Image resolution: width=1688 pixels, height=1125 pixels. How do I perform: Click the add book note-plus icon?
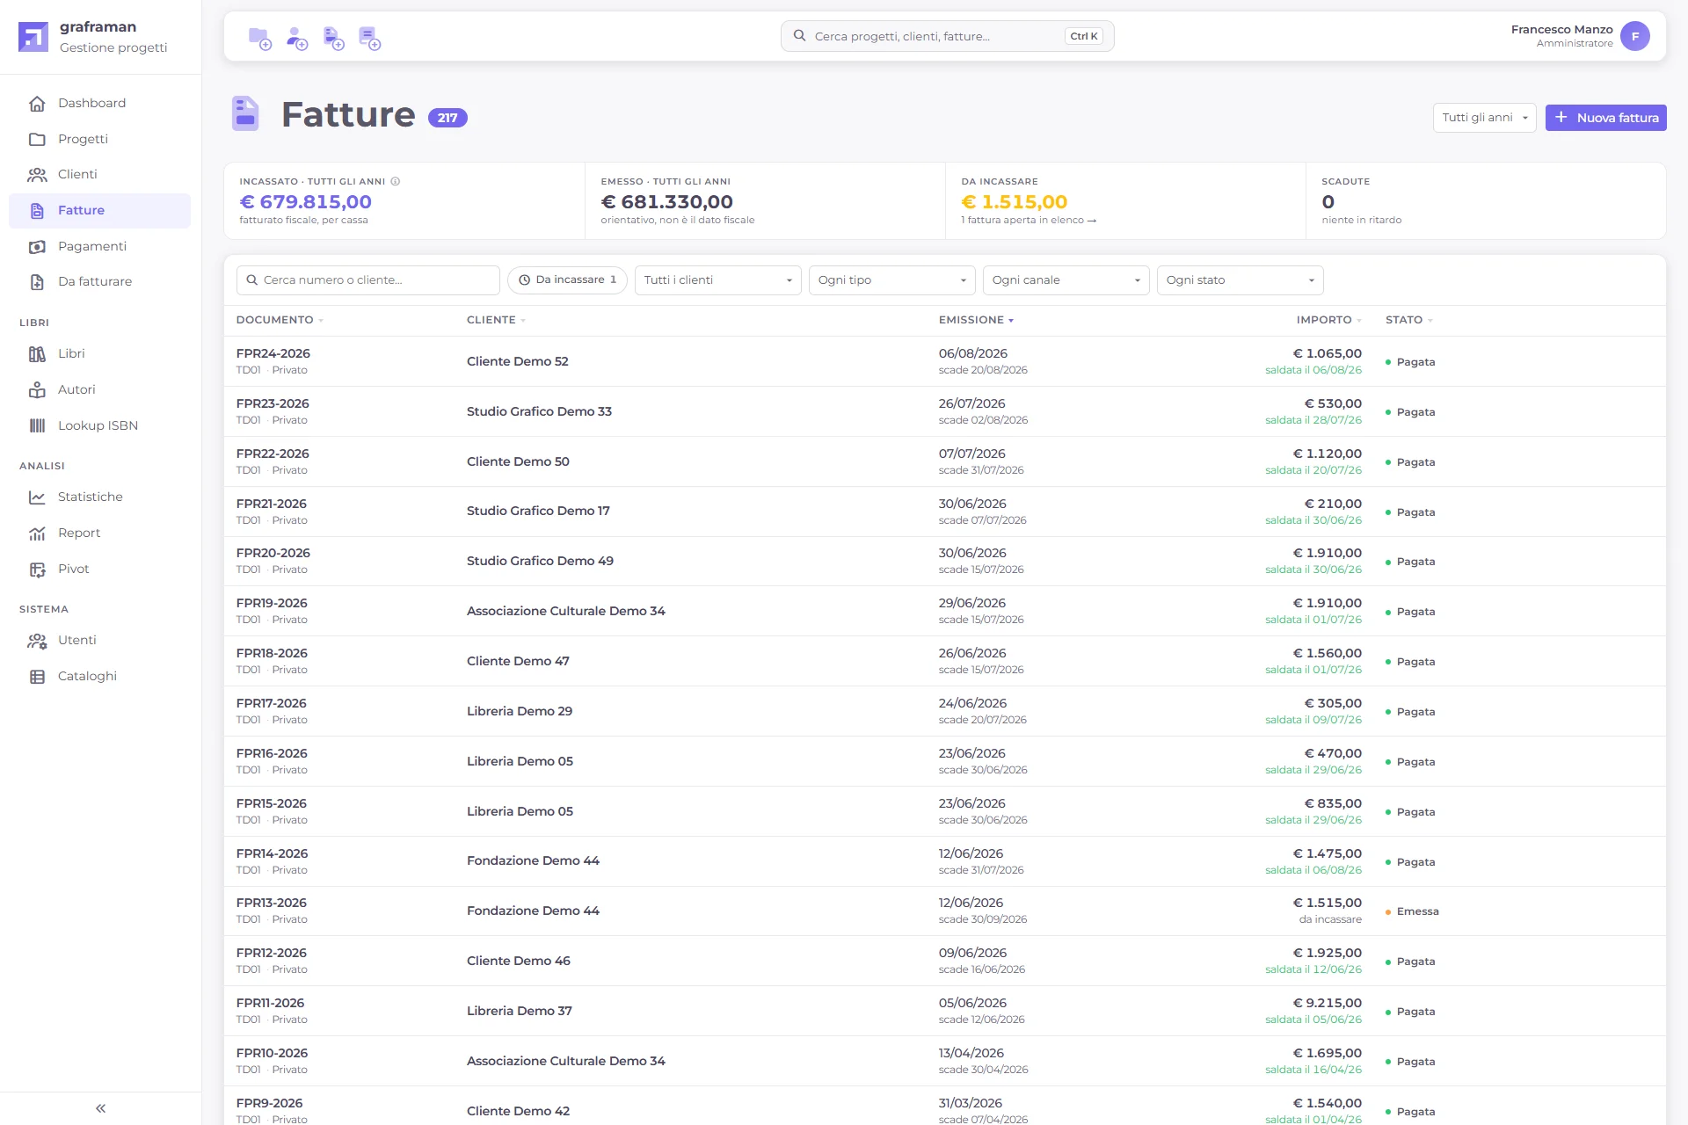(369, 38)
